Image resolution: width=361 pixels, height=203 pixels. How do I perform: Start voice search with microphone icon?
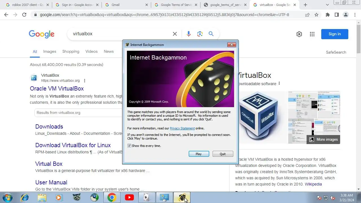point(189,34)
